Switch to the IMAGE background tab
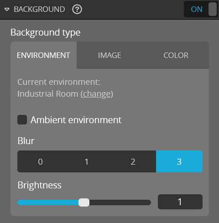219x223 pixels. pos(109,55)
